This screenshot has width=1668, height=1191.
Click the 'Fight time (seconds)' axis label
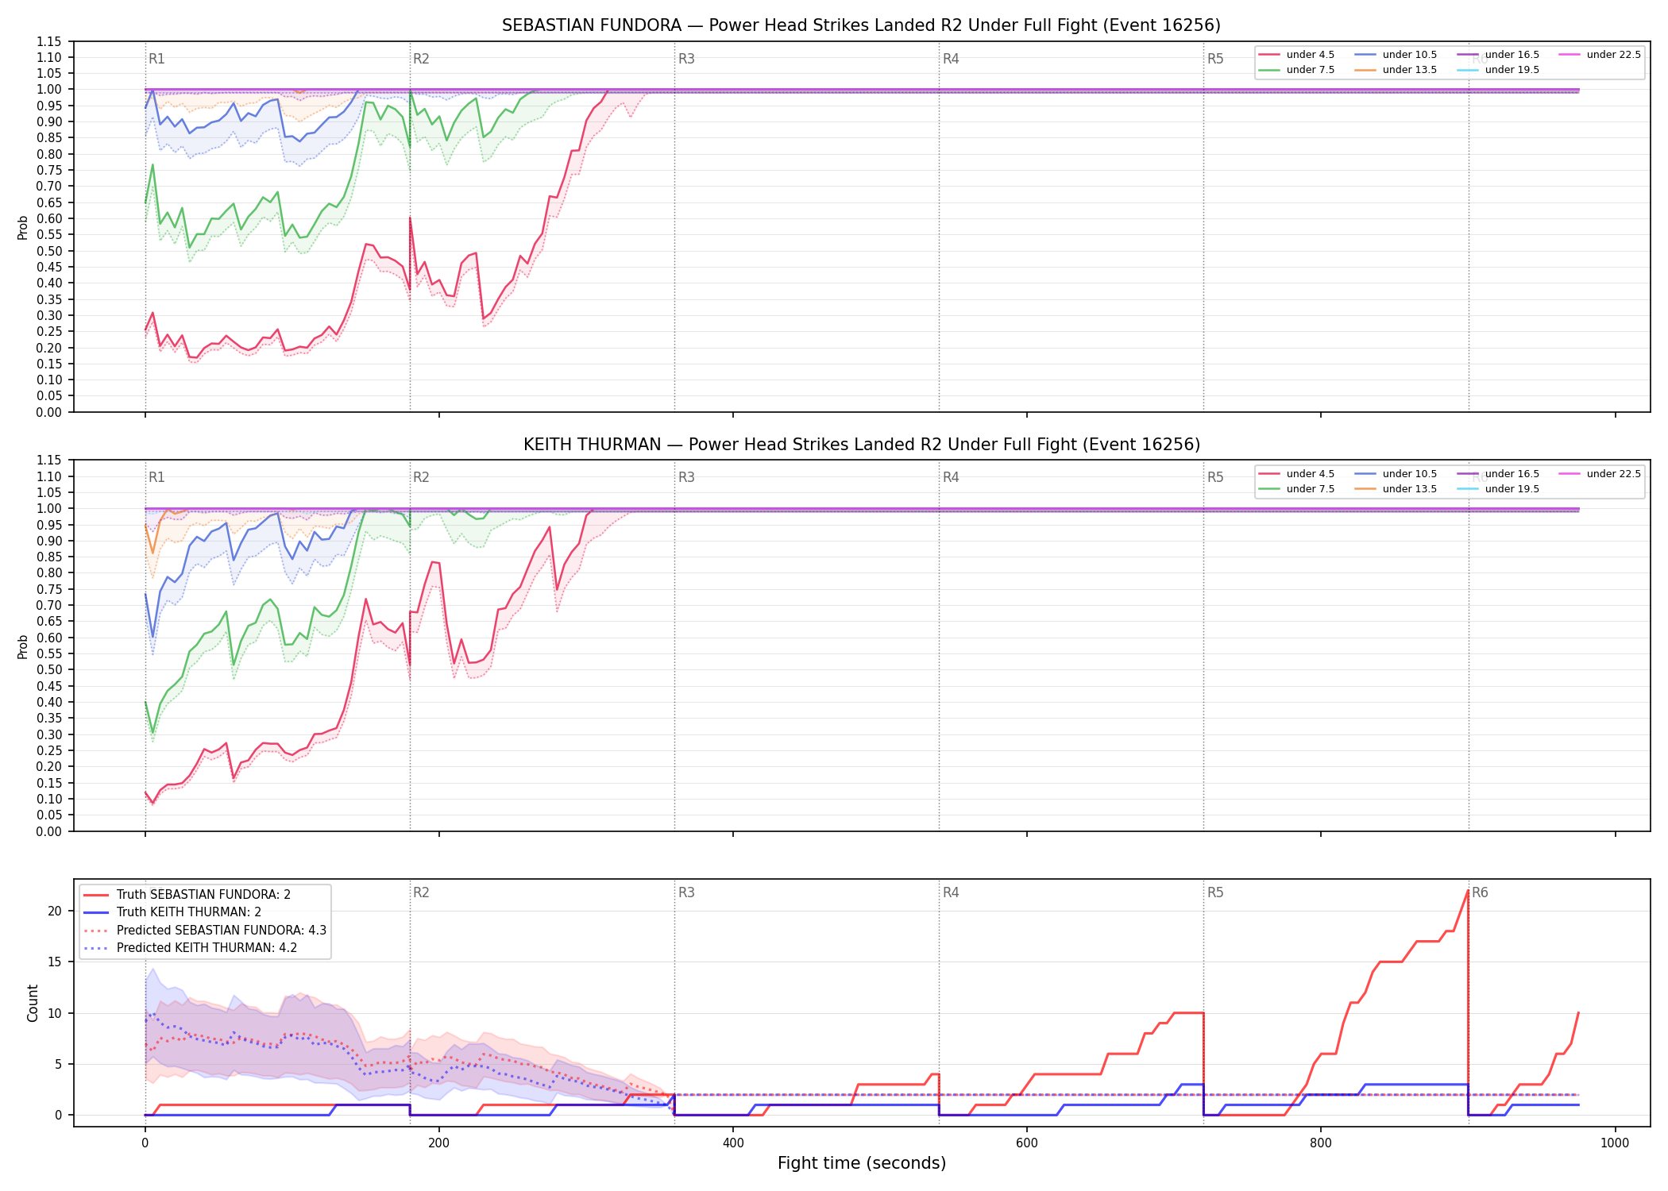pos(862,1163)
